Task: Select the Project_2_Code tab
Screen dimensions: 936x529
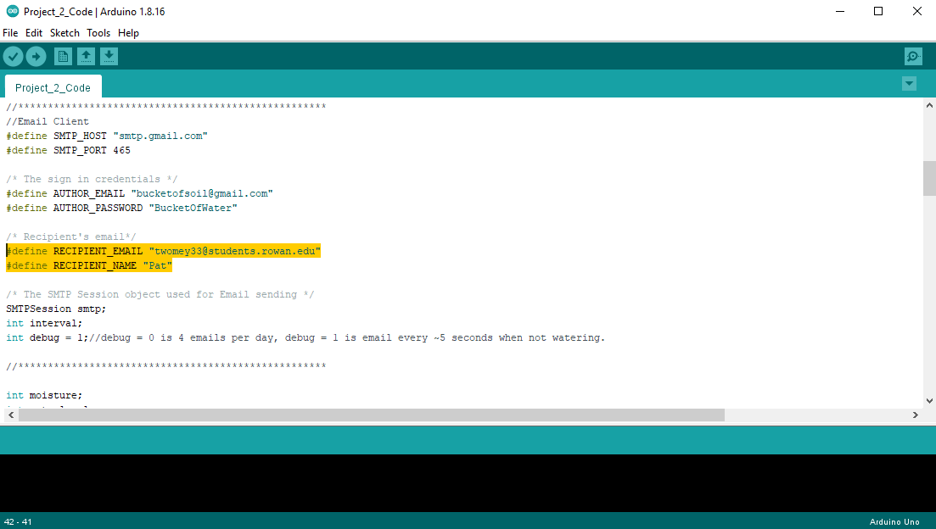Action: (53, 86)
